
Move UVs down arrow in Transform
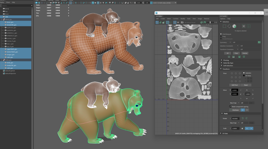coord(247,98)
